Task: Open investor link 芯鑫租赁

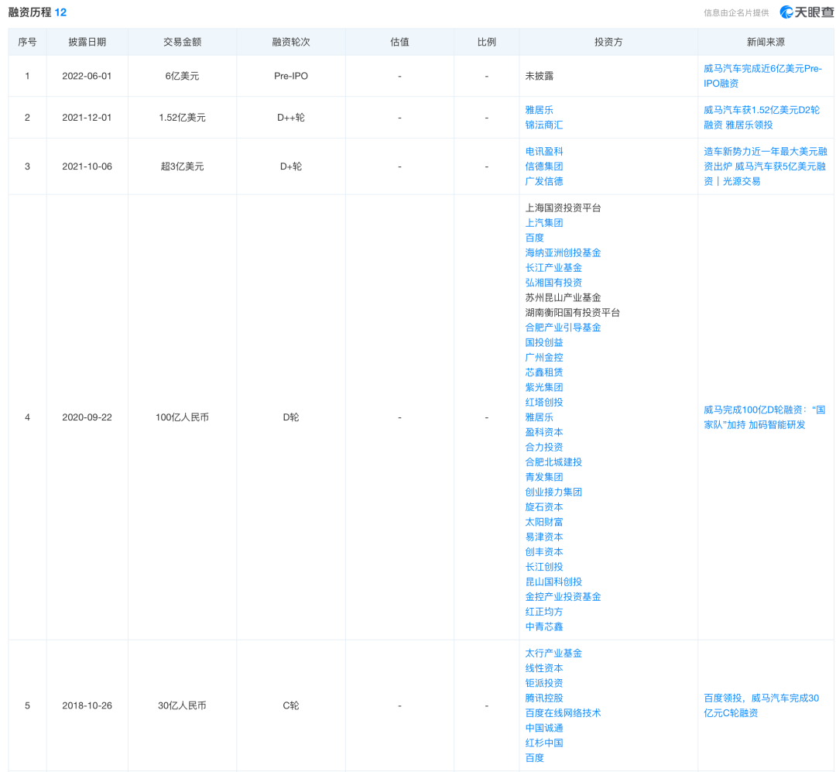Action: click(x=544, y=372)
